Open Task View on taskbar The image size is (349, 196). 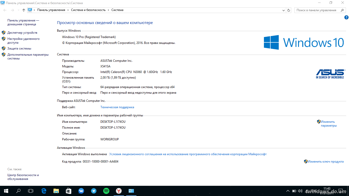31,191
